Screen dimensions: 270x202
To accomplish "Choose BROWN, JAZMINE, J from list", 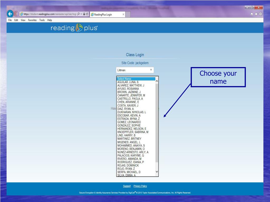I will click(x=136, y=92).
